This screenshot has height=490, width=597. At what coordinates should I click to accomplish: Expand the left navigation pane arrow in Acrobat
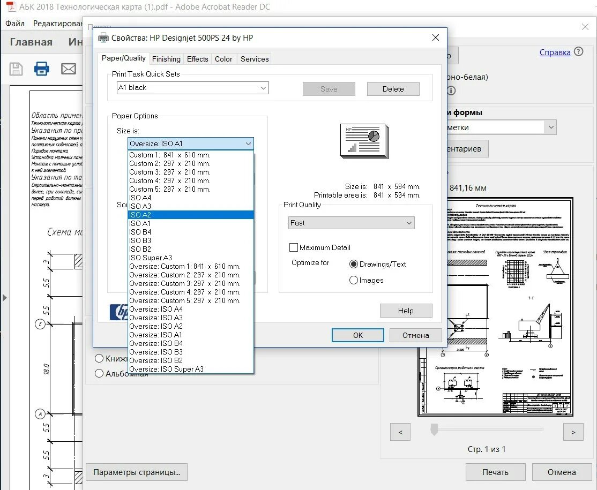[5, 298]
